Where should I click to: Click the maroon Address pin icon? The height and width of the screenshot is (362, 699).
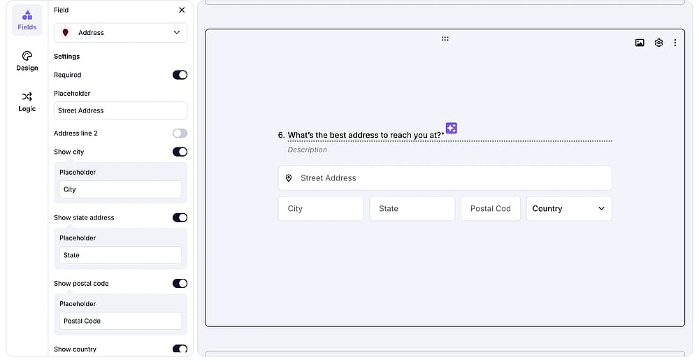tap(66, 33)
